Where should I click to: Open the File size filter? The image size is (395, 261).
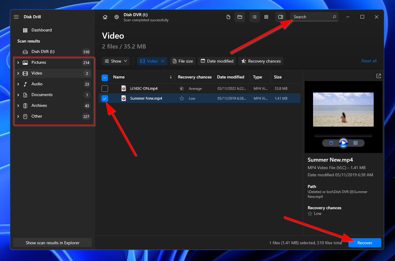coord(183,61)
